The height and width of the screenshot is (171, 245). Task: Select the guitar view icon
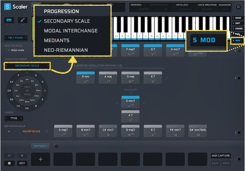pyautogui.click(x=23, y=20)
